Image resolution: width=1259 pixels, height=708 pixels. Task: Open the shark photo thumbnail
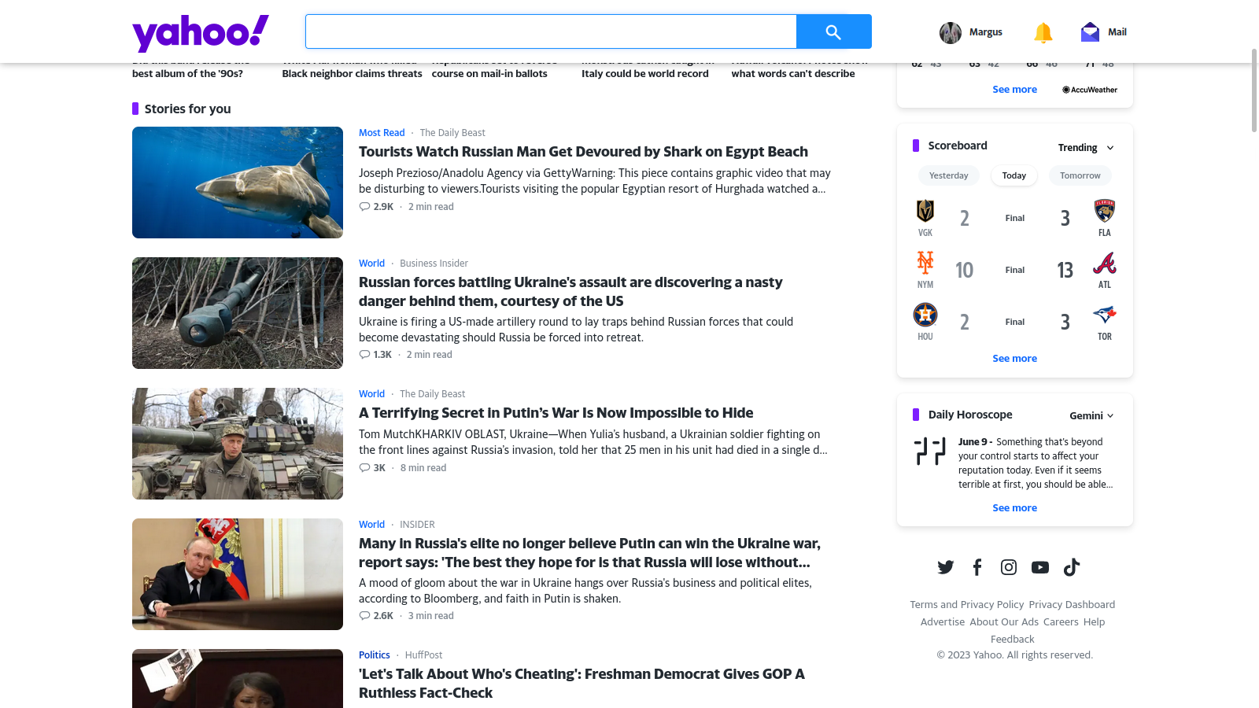238,183
